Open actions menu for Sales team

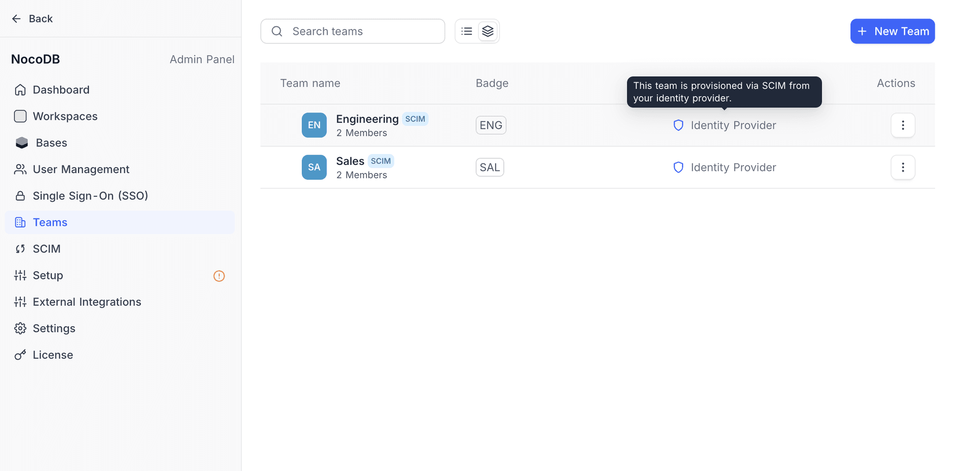902,167
